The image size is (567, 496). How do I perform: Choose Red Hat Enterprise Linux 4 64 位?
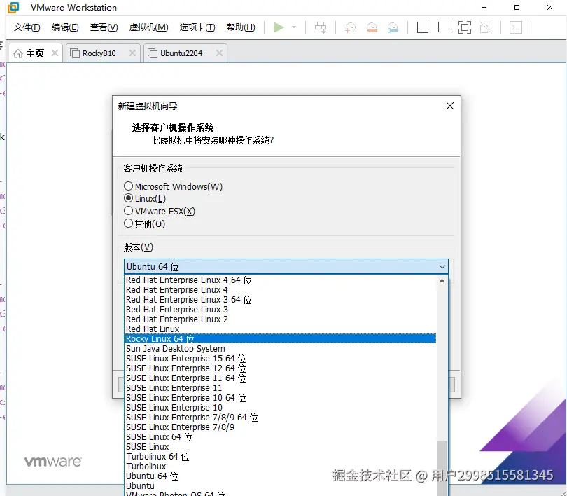(280, 280)
